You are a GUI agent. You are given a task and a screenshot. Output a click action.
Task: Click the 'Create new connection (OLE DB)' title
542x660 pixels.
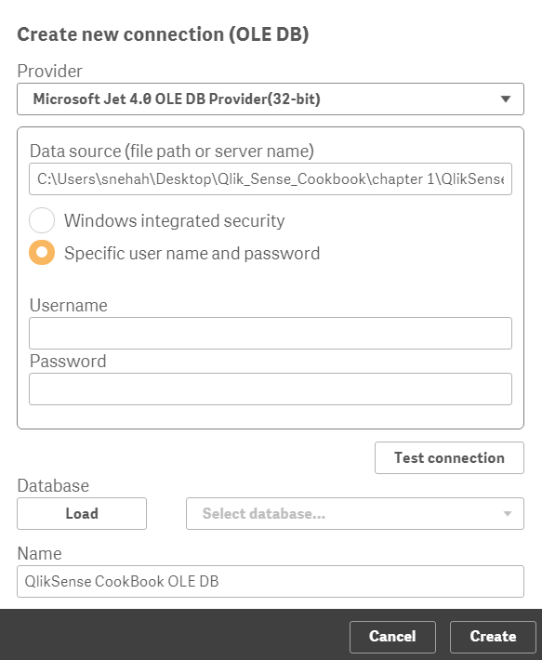[163, 34]
